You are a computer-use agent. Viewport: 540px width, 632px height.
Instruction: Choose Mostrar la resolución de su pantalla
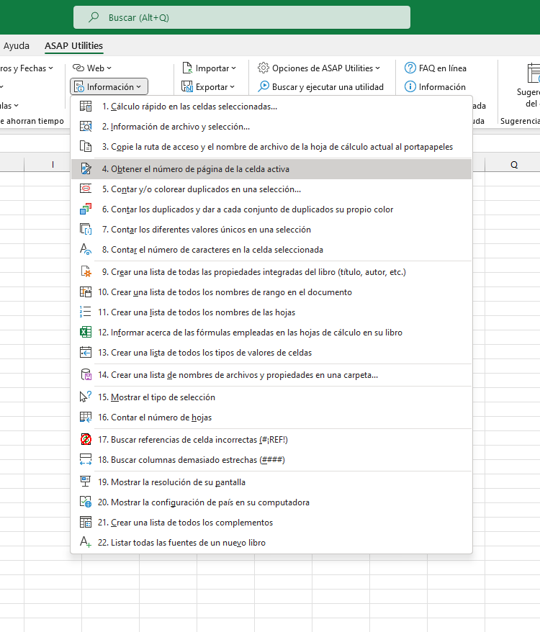tap(271, 482)
